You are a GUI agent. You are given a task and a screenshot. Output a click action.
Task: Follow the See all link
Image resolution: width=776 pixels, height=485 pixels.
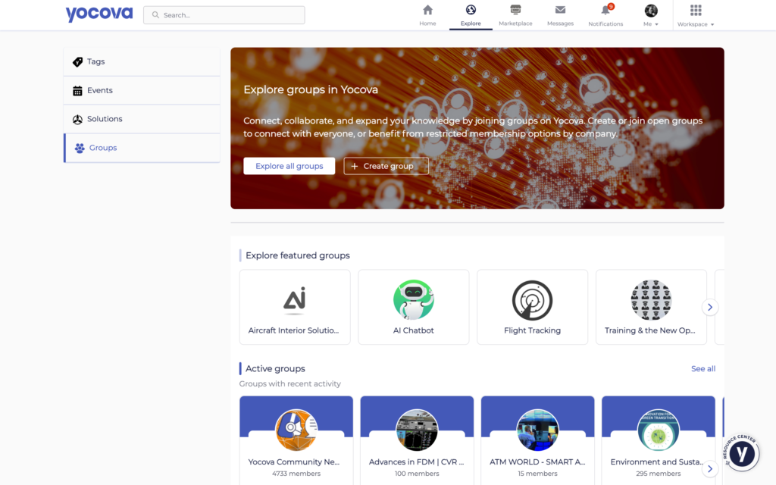coord(703,369)
